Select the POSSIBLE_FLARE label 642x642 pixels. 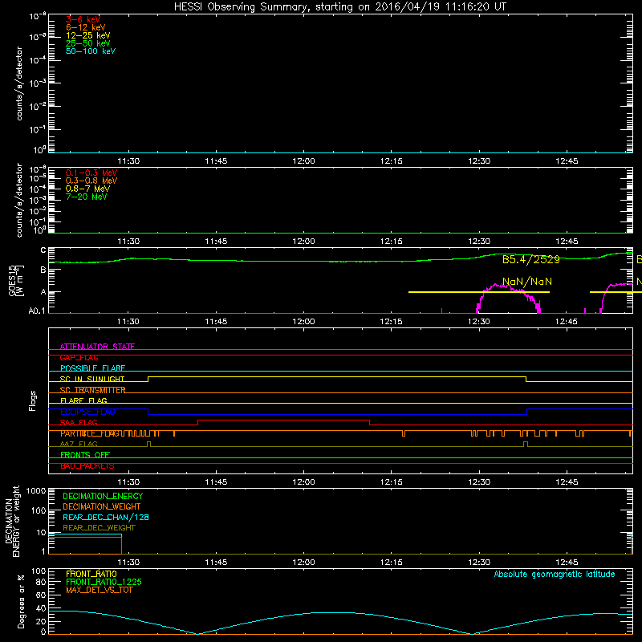(92, 368)
